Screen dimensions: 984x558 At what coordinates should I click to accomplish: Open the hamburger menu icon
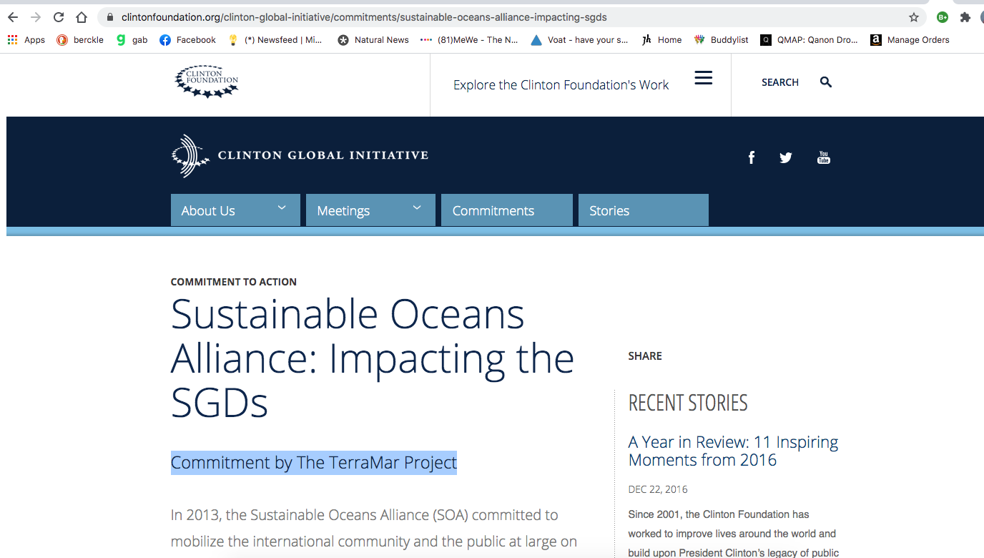[x=704, y=78]
